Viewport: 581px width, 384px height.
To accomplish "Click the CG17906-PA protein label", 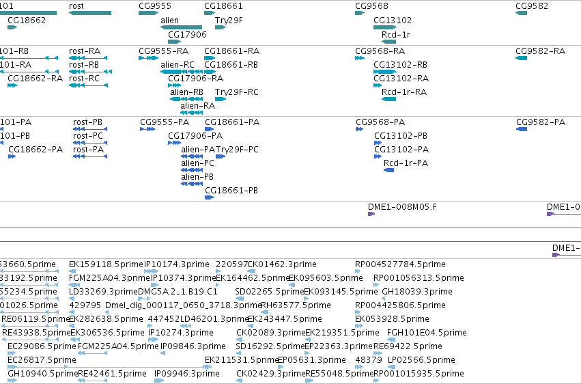I will [x=195, y=136].
